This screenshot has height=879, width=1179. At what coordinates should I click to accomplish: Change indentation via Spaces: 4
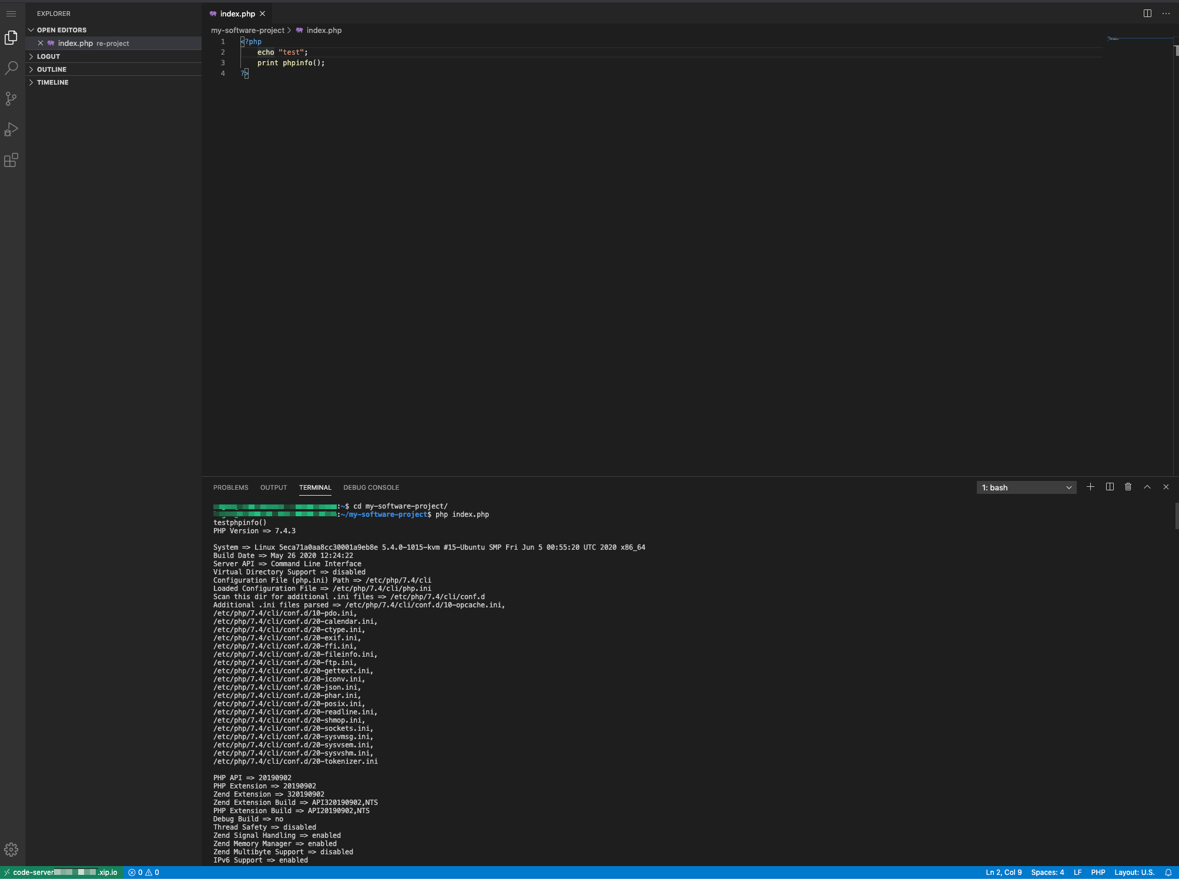[x=1047, y=873]
